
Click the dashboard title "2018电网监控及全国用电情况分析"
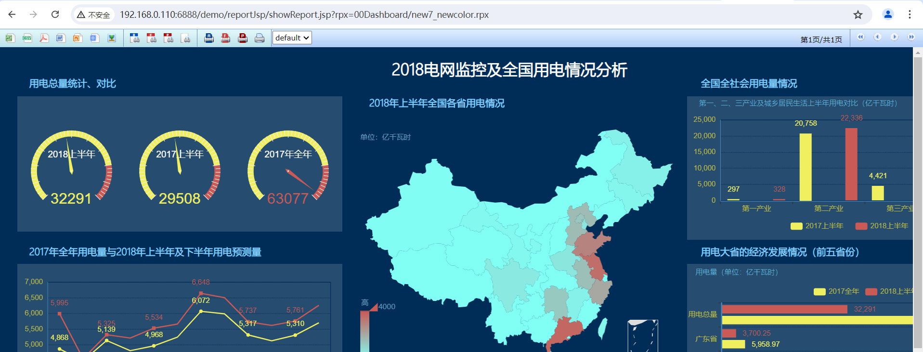509,70
